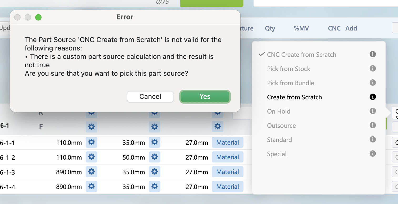Image resolution: width=398 pixels, height=204 pixels.
Task: Click the Qty column header
Action: click(270, 28)
